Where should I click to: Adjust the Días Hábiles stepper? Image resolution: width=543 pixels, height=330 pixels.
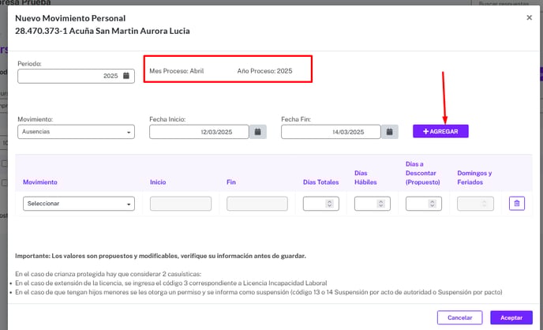[x=380, y=204]
